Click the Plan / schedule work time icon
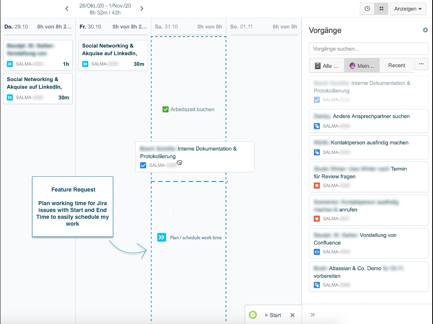 161,238
